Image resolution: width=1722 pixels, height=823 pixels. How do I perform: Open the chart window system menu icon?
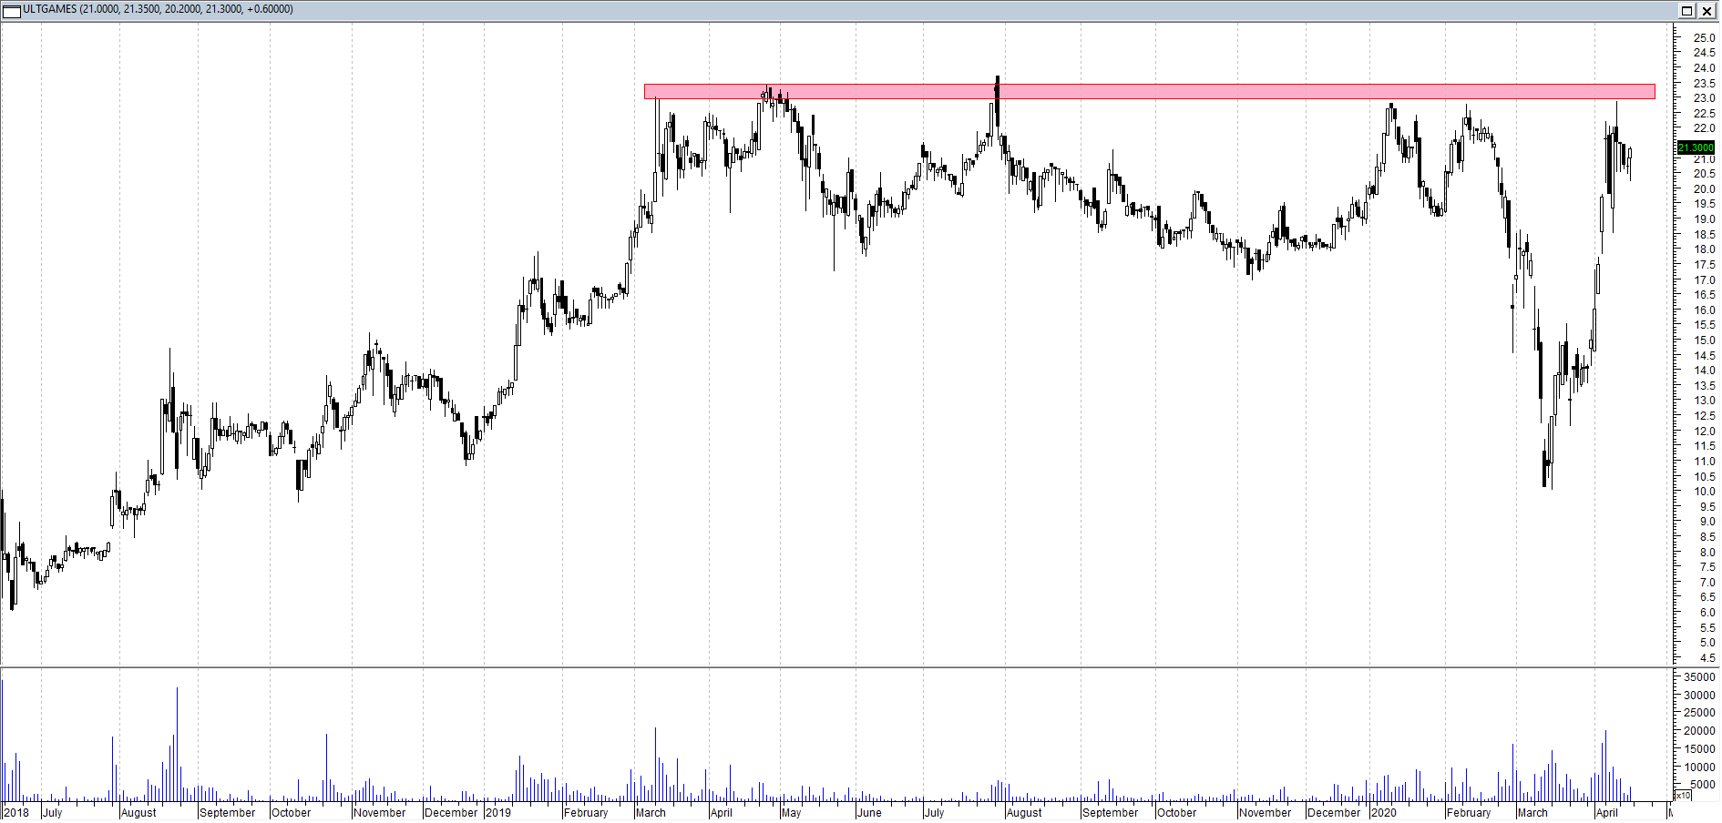click(x=11, y=10)
